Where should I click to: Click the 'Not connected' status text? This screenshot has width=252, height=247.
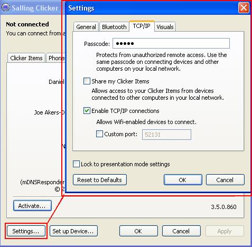(x=27, y=24)
